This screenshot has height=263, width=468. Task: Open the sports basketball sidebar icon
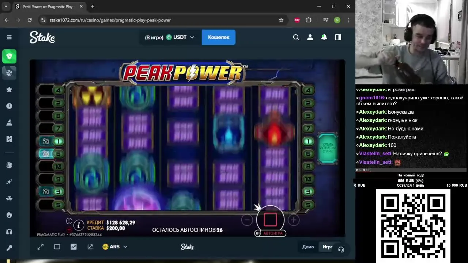(x=9, y=72)
